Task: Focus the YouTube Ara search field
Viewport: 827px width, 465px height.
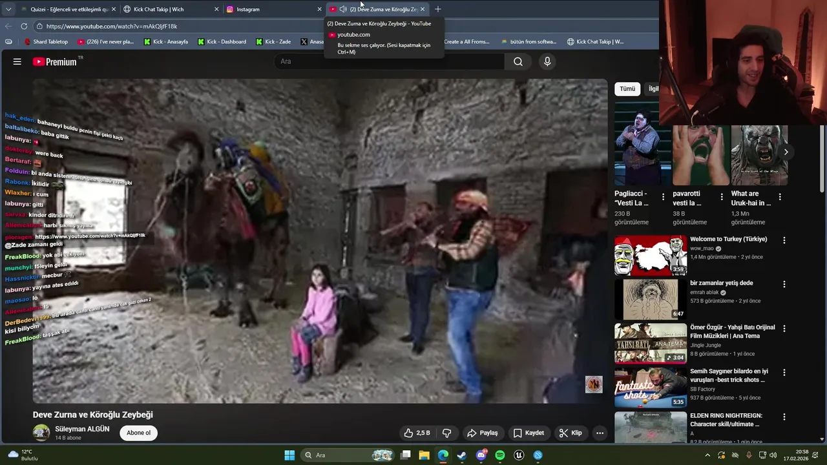Action: [x=389, y=61]
